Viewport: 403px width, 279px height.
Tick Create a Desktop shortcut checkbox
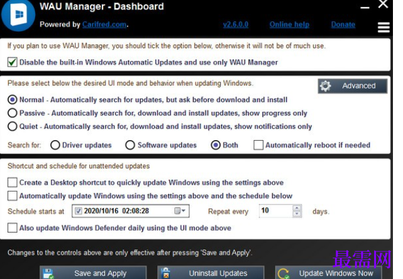[13, 182]
